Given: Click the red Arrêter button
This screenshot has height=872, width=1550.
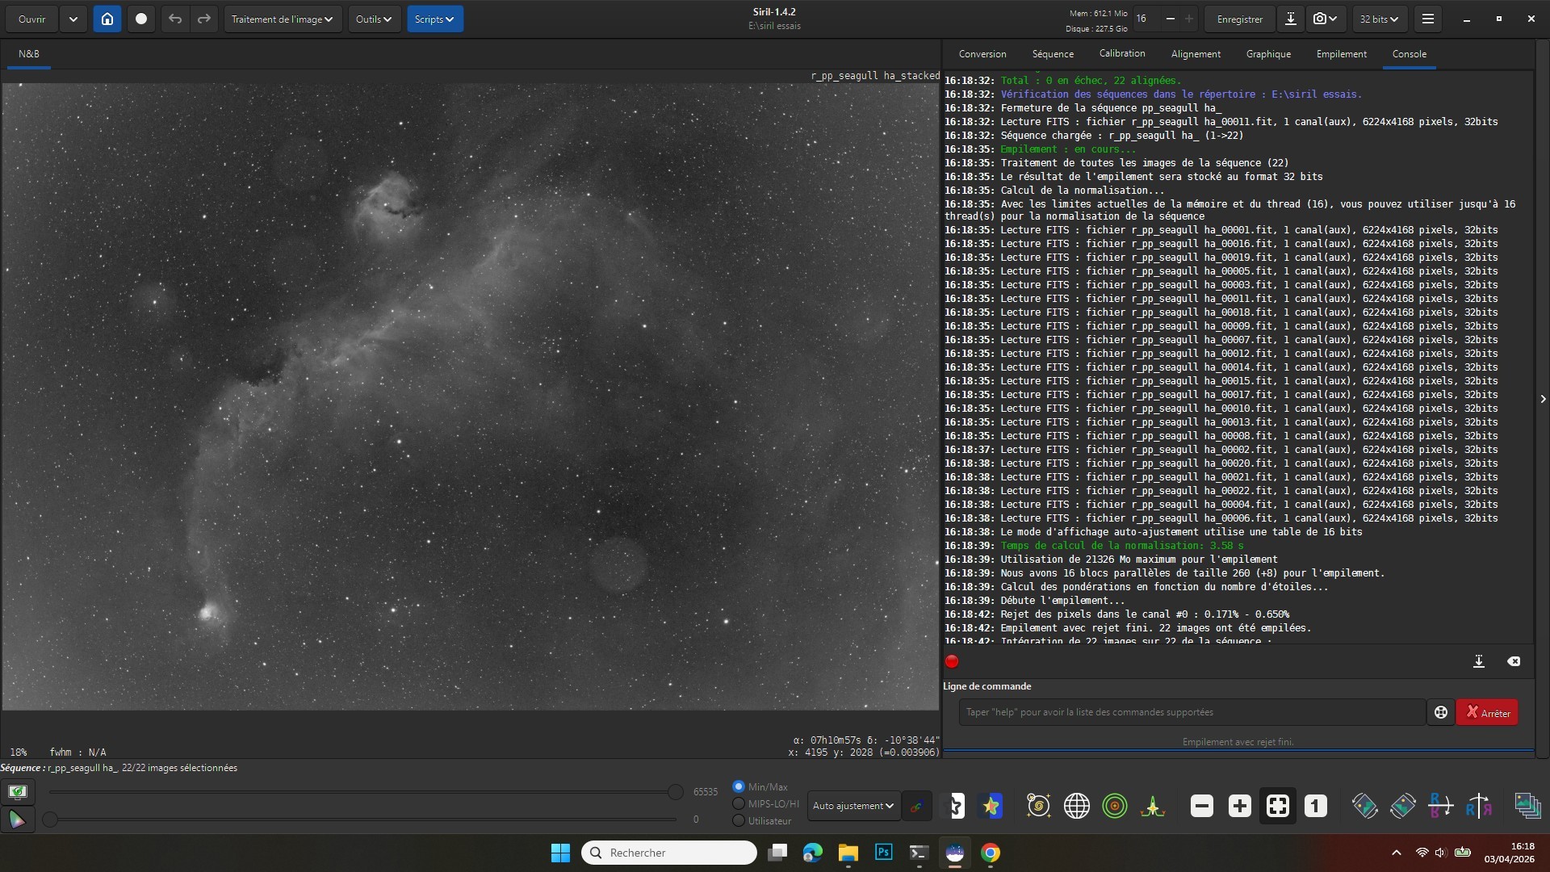Looking at the screenshot, I should pos(1487,712).
